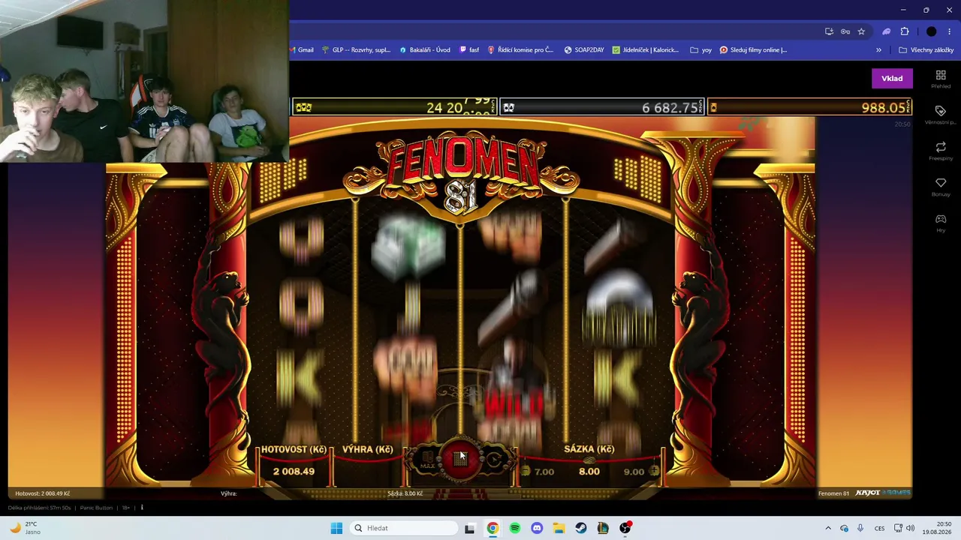Click the 6 682.75 jackpot counter
Screen dimensions: 961x540
(x=601, y=107)
